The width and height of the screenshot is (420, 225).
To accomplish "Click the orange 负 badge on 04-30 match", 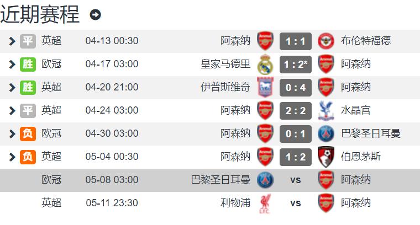I will [28, 133].
